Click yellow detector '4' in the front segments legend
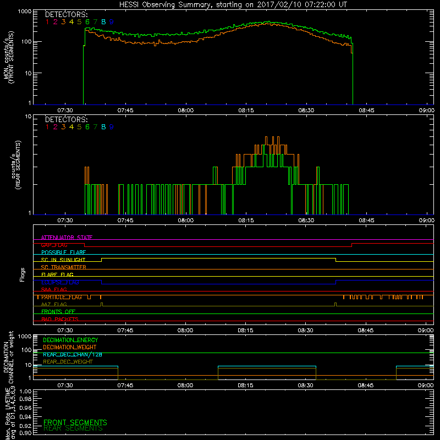 coord(71,22)
